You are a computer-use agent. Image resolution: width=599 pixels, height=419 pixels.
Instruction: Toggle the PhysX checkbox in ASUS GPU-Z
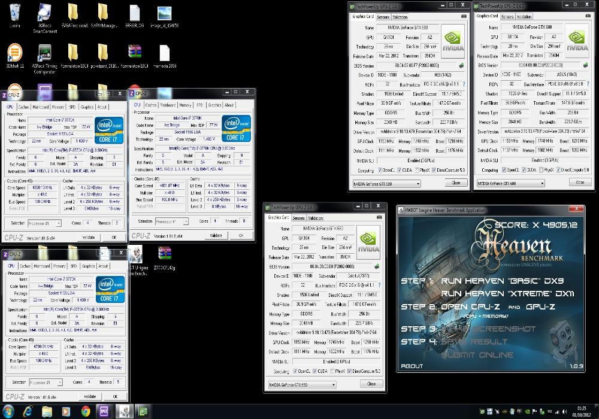[x=541, y=170]
